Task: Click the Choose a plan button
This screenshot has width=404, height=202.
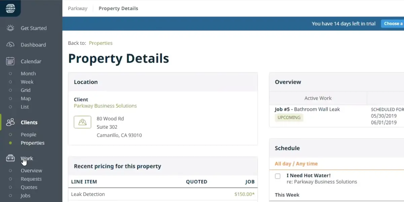Action: (393, 24)
